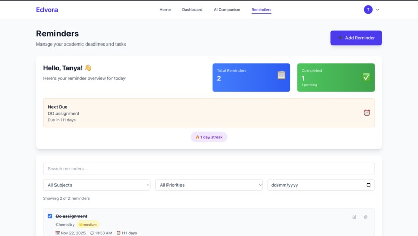This screenshot has height=236, width=418.
Task: Click the '1 pending' text
Action: (x=309, y=85)
